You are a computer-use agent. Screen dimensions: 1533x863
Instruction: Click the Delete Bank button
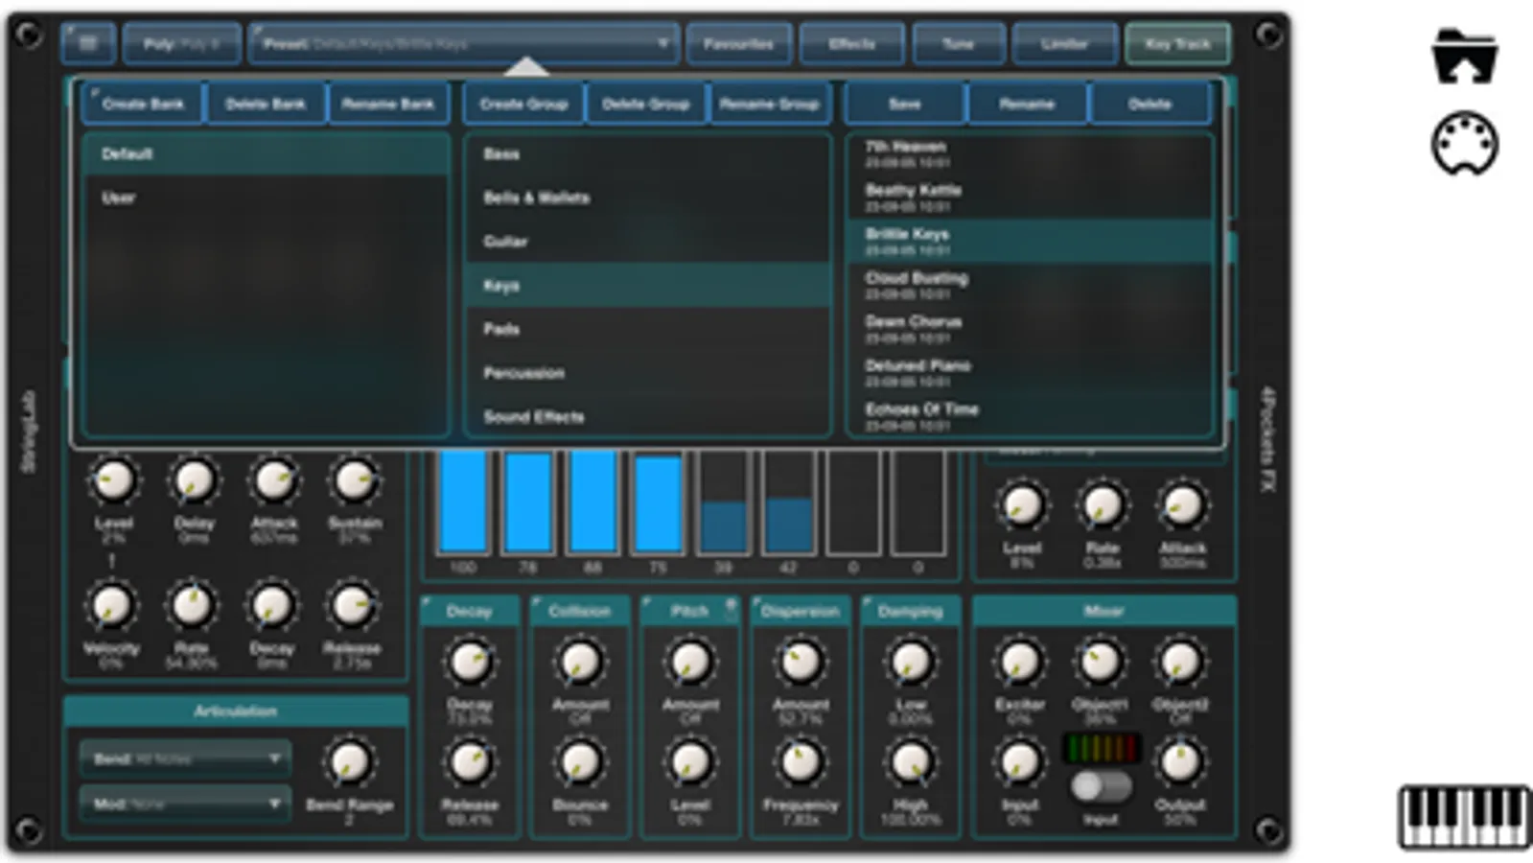pyautogui.click(x=266, y=104)
